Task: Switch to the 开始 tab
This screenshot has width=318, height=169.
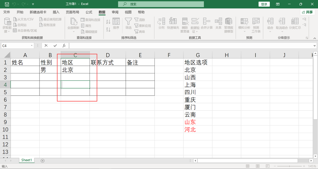Action: pyautogui.click(x=20, y=12)
